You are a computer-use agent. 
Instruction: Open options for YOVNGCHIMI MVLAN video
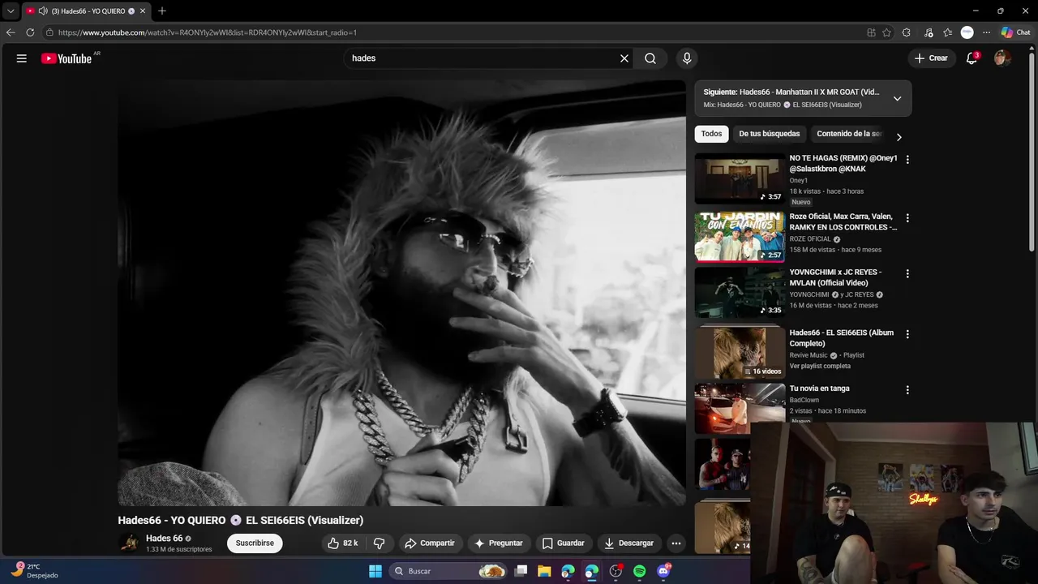pyautogui.click(x=907, y=274)
